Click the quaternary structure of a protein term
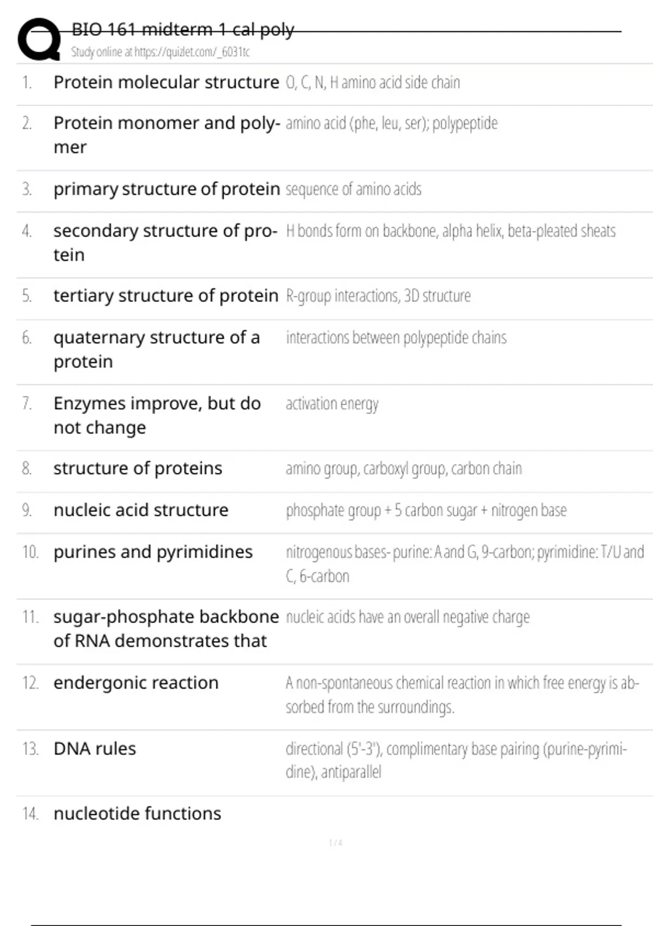653x926 pixels. pyautogui.click(x=156, y=349)
